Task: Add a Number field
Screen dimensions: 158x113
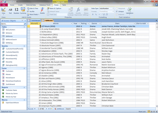Action: (16, 11)
